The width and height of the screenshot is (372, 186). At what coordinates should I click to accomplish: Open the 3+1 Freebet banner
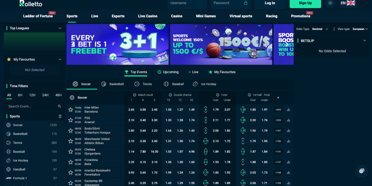click(117, 44)
